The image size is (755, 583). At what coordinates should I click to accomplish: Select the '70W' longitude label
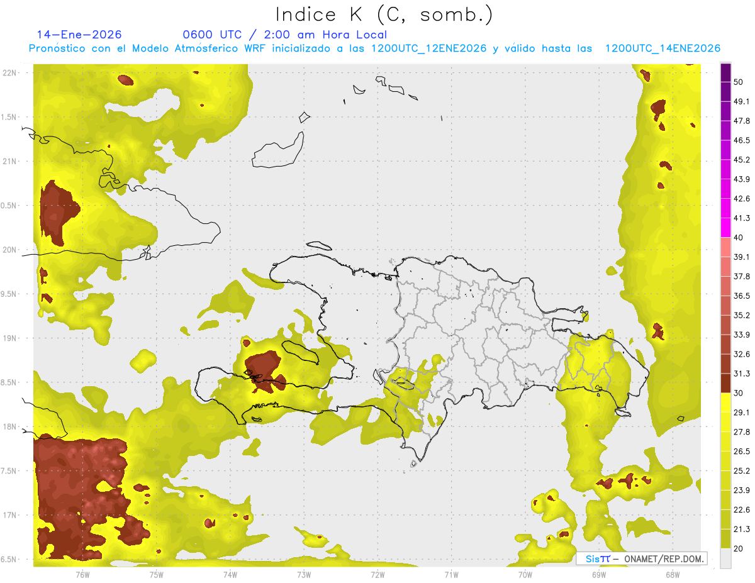525,575
